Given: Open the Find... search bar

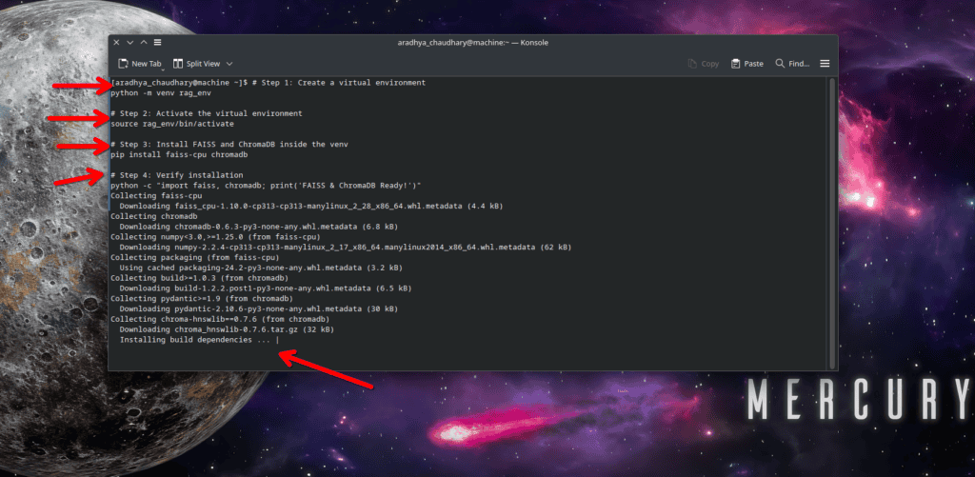Looking at the screenshot, I should point(792,64).
